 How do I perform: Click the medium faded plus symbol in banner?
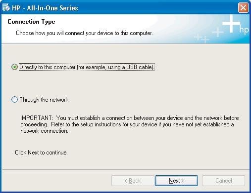(218, 32)
